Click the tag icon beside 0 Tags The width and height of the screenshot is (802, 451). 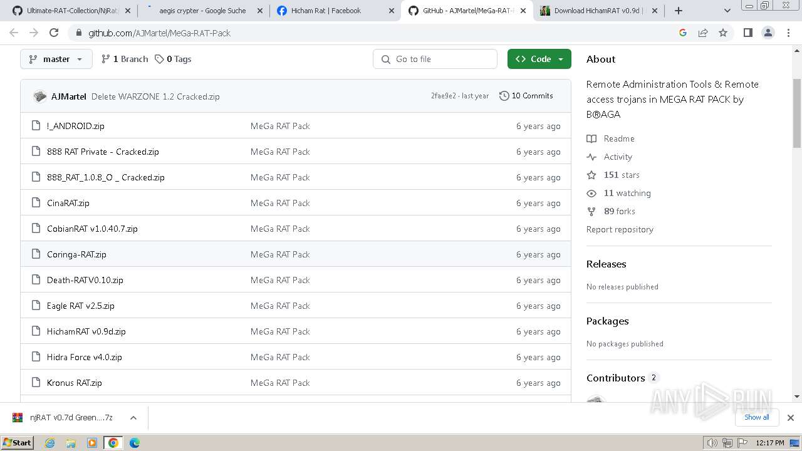(x=160, y=59)
